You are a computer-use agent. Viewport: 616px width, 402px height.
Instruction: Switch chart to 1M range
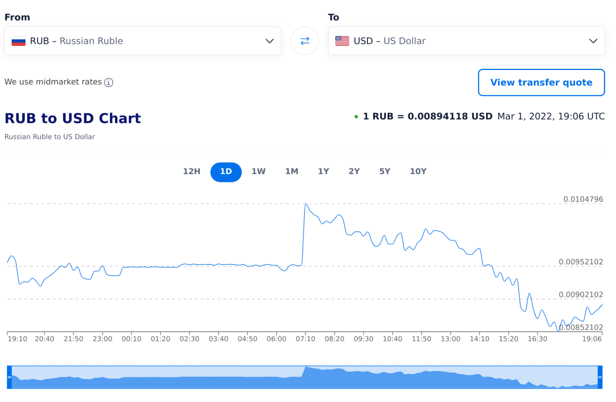(x=291, y=171)
